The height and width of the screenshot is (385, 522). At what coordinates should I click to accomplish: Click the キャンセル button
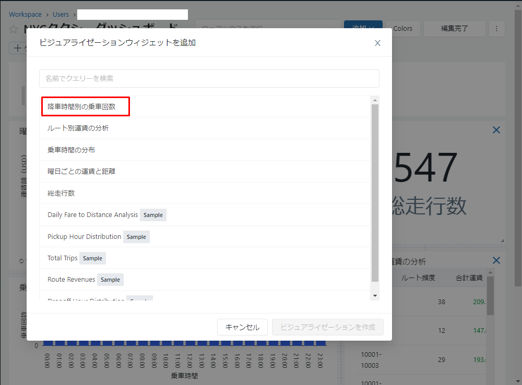[x=242, y=327]
